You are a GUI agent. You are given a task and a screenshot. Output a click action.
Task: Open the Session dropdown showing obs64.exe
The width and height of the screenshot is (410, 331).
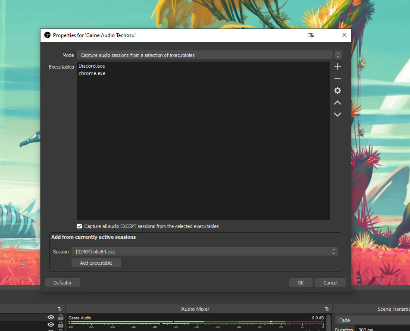point(205,252)
